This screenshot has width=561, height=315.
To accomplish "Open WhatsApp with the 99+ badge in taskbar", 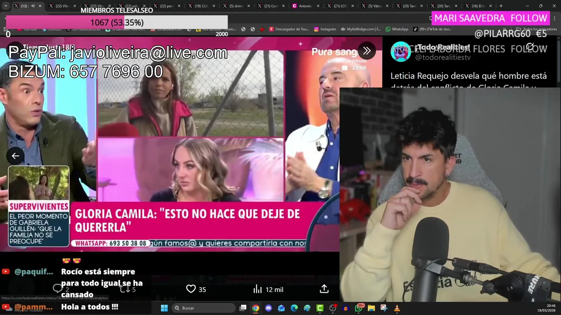I will pyautogui.click(x=359, y=308).
